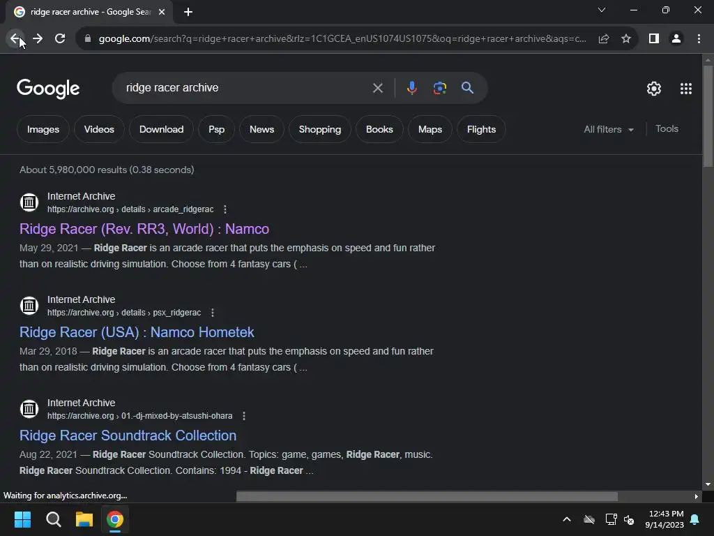Click Internet Archive favicon of Soundtrack result
The height and width of the screenshot is (536, 714).
pos(29,409)
